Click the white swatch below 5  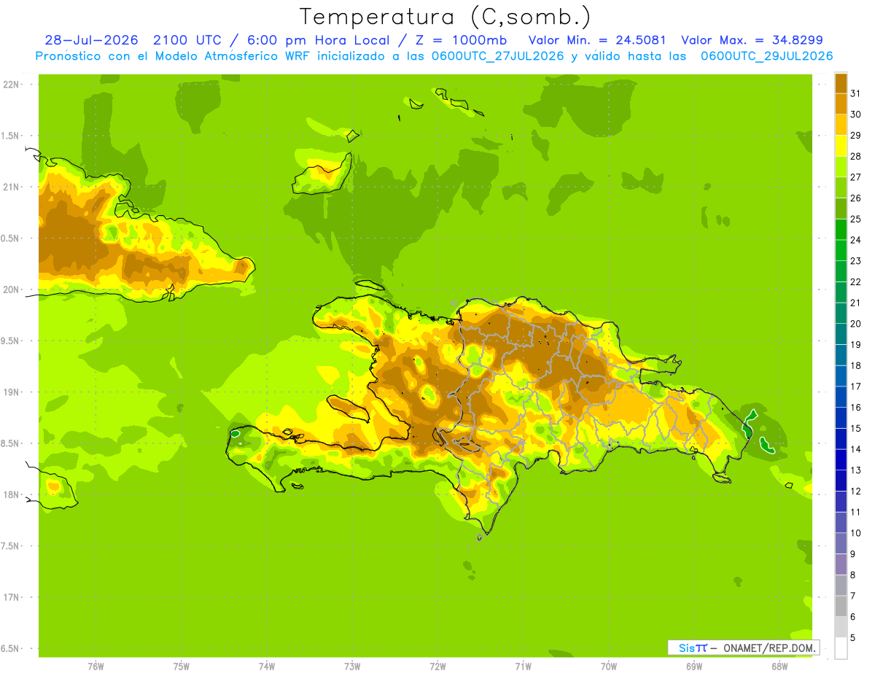tap(841, 648)
